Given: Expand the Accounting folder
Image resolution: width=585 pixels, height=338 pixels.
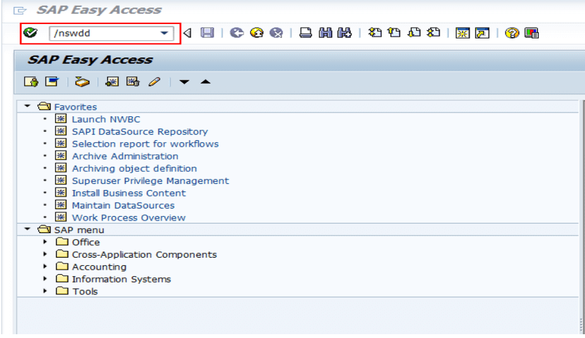Looking at the screenshot, I should 45,266.
